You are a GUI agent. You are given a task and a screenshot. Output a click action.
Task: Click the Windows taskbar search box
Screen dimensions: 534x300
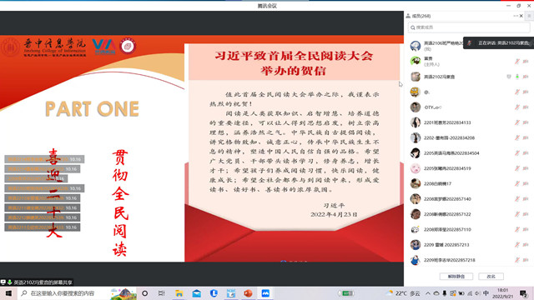point(77,293)
